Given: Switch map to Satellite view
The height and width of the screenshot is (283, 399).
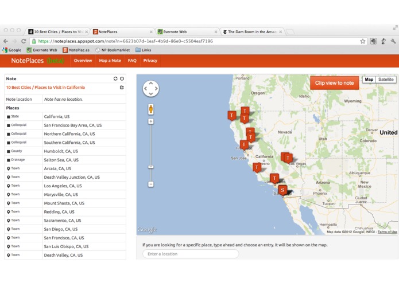Looking at the screenshot, I should [x=386, y=80].
